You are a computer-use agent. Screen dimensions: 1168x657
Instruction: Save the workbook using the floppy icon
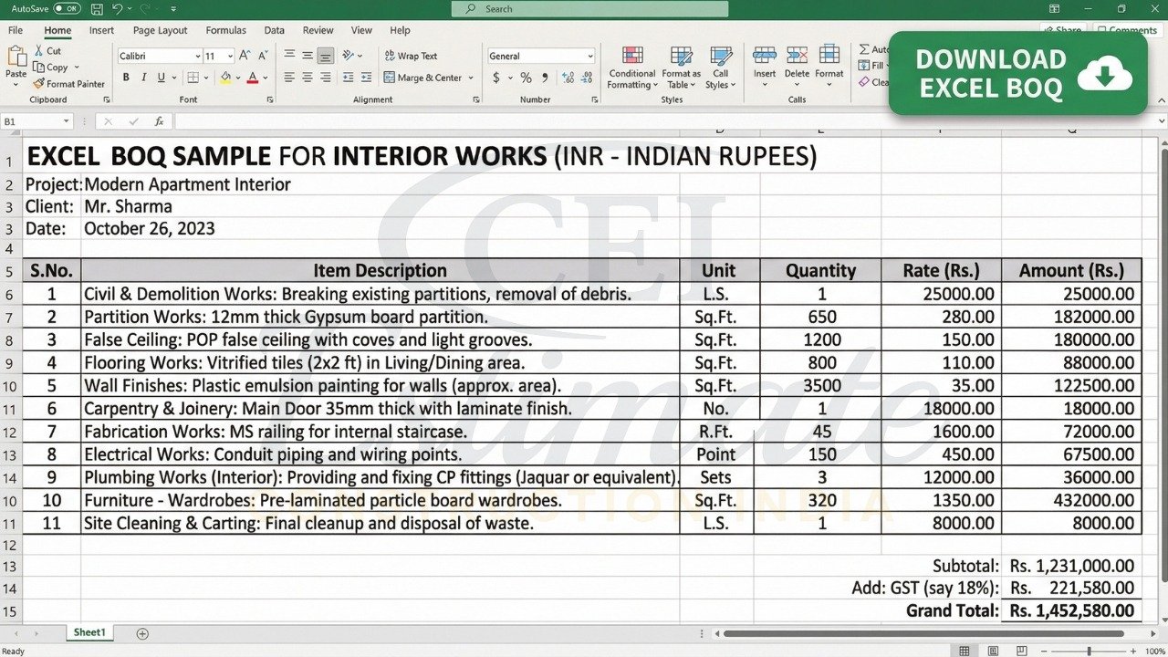97,8
